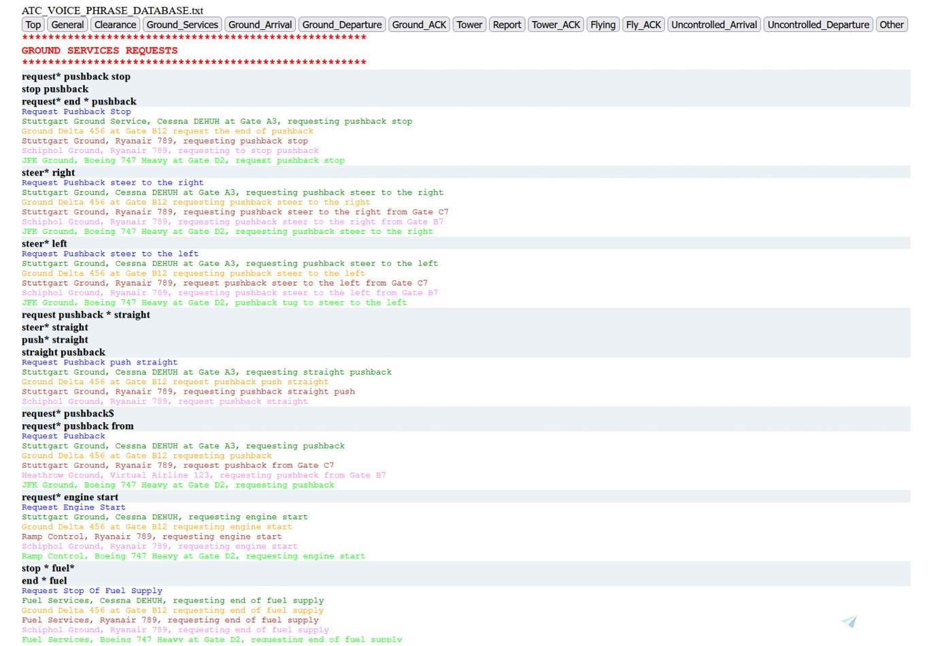The height and width of the screenshot is (646, 952).
Task: Open the Uncontrolled_Arrival section
Action: pyautogui.click(x=713, y=25)
